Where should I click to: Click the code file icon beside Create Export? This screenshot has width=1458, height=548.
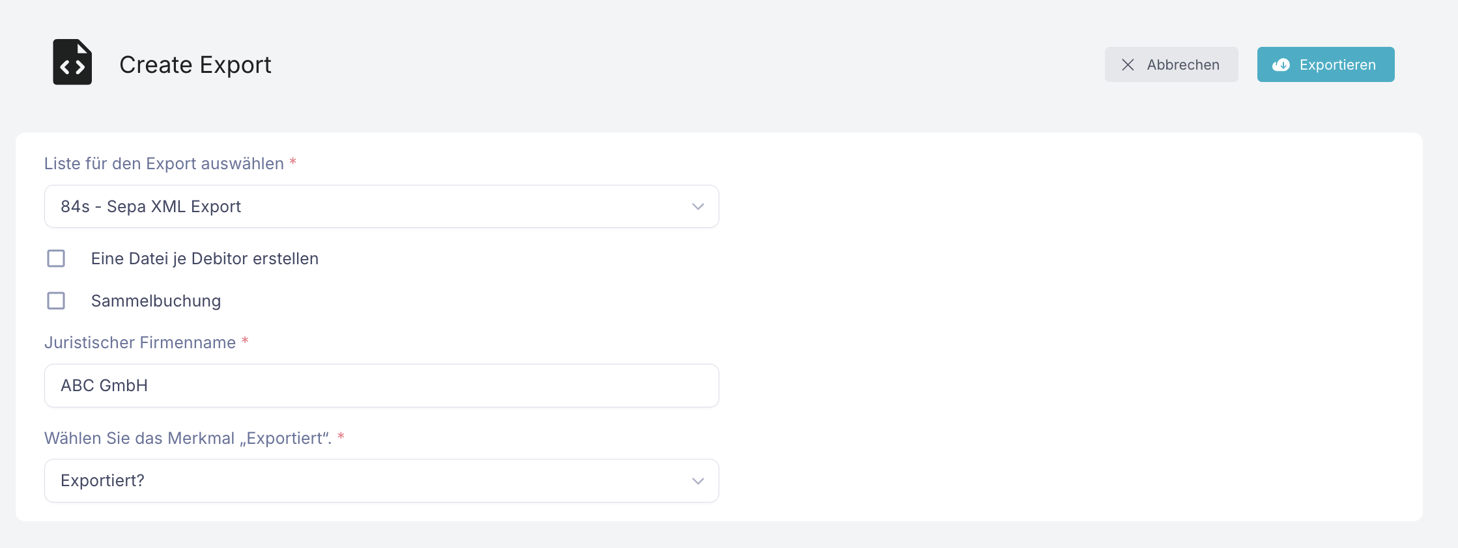point(72,62)
